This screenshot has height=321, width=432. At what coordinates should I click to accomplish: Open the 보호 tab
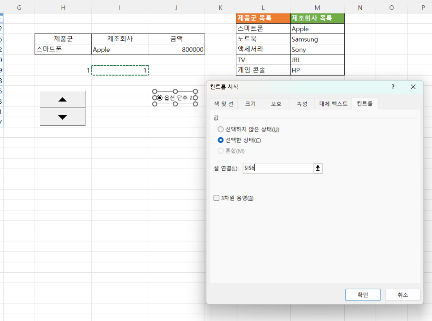pos(276,104)
